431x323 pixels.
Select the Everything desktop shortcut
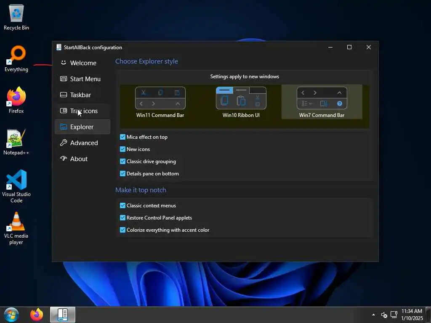[16, 59]
